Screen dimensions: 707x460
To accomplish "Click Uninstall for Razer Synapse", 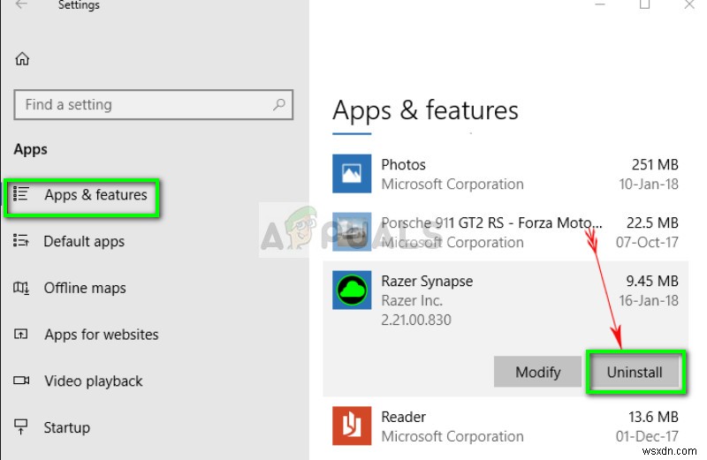I will pyautogui.click(x=635, y=372).
